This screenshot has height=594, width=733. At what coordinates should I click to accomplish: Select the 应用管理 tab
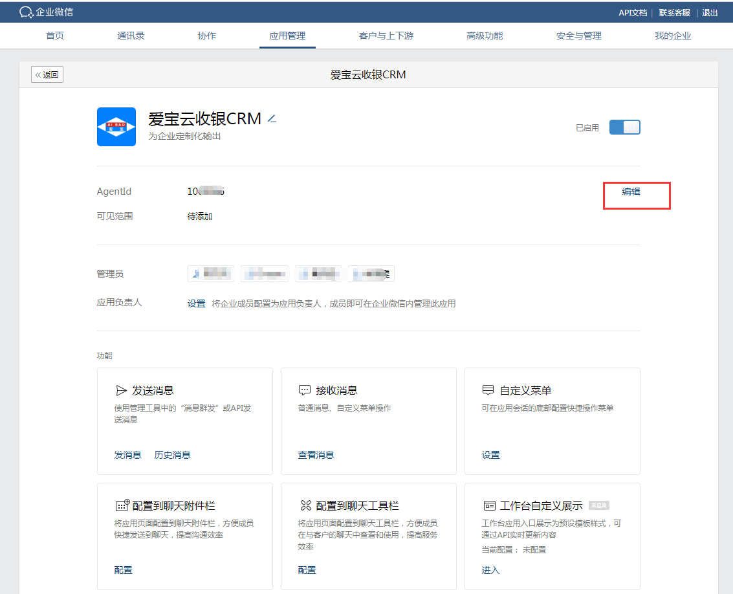click(287, 36)
